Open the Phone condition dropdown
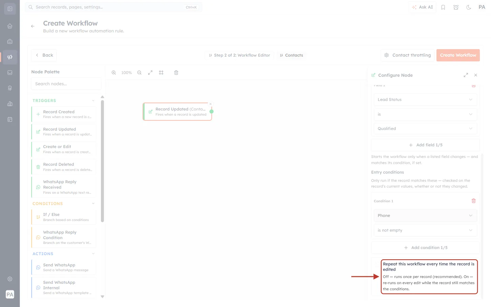This screenshot has height=307, width=491. (425, 216)
